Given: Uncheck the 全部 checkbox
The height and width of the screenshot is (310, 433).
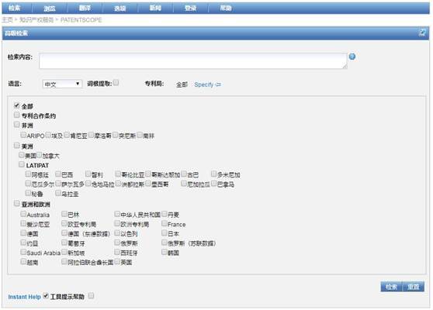Looking at the screenshot, I should point(17,105).
